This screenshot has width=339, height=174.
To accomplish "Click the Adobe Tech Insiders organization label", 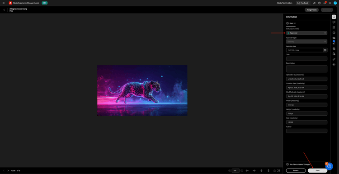I will pos(284,3).
